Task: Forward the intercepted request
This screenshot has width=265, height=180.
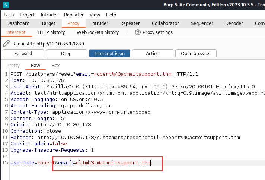Action: [x=23, y=53]
